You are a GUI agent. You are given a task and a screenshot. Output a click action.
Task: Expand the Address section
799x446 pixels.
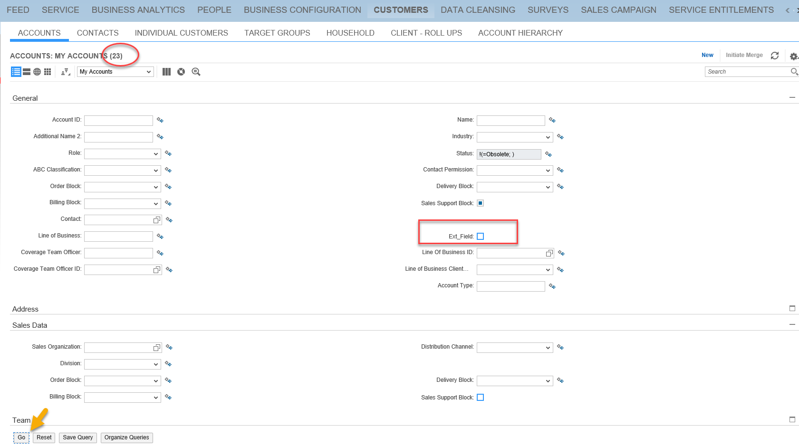pyautogui.click(x=792, y=308)
